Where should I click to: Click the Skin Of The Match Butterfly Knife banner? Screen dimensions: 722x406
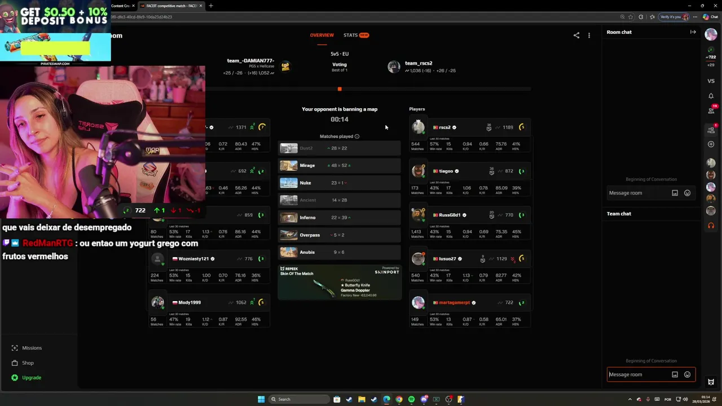[340, 283]
